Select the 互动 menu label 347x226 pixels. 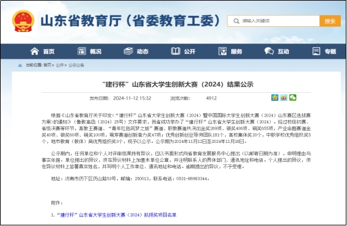point(283,51)
